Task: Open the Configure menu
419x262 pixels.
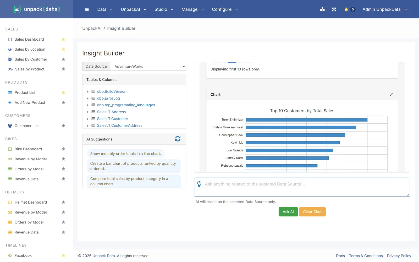Action: pyautogui.click(x=225, y=9)
